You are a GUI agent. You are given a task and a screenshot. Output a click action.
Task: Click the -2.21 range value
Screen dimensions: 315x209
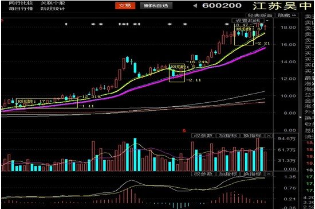coord(262,43)
